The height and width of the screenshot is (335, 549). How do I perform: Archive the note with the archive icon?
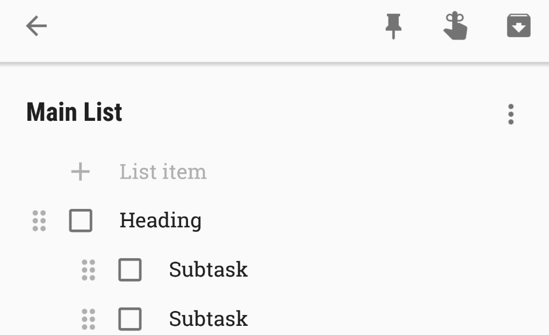click(x=519, y=26)
